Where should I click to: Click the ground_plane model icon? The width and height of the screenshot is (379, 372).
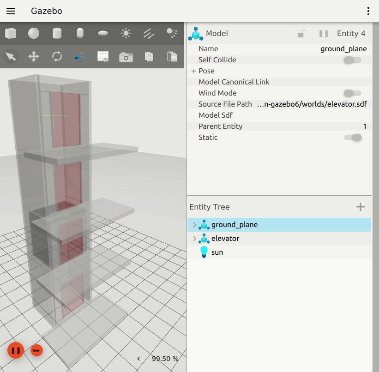point(204,225)
